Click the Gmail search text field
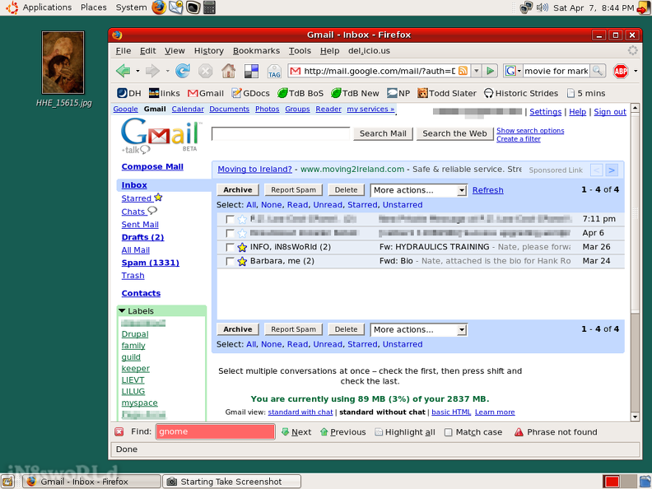This screenshot has width=652, height=489. [281, 134]
